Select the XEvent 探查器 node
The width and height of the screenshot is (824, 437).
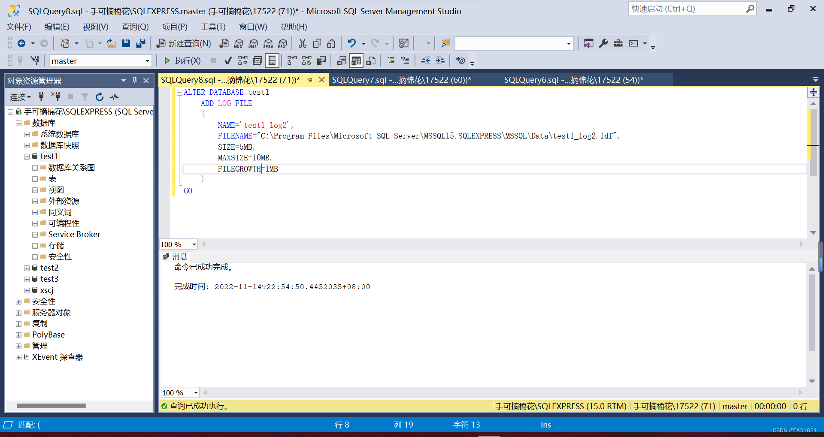point(58,357)
